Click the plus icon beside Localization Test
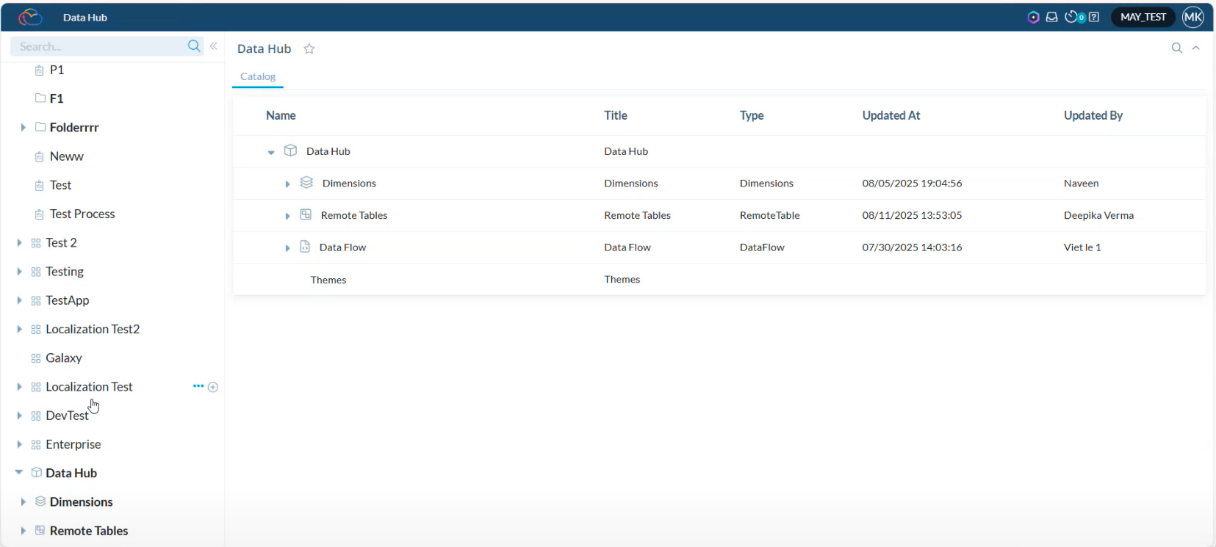This screenshot has width=1216, height=547. click(x=213, y=387)
